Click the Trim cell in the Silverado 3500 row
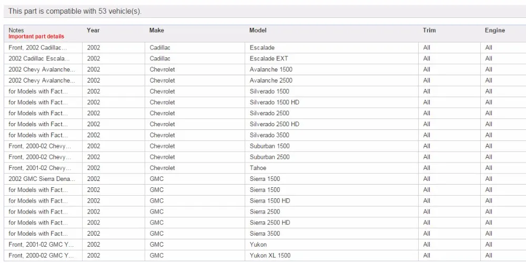Screen dimensions: 526x263 click(x=449, y=135)
